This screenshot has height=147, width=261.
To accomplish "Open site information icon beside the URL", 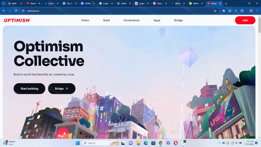I will pyautogui.click(x=23, y=11).
